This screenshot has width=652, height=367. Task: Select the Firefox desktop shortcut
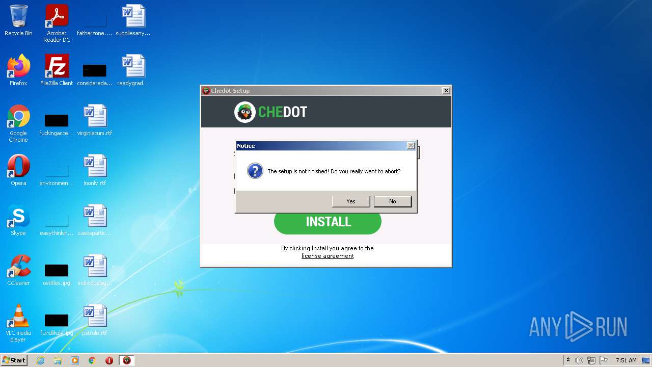pos(18,70)
